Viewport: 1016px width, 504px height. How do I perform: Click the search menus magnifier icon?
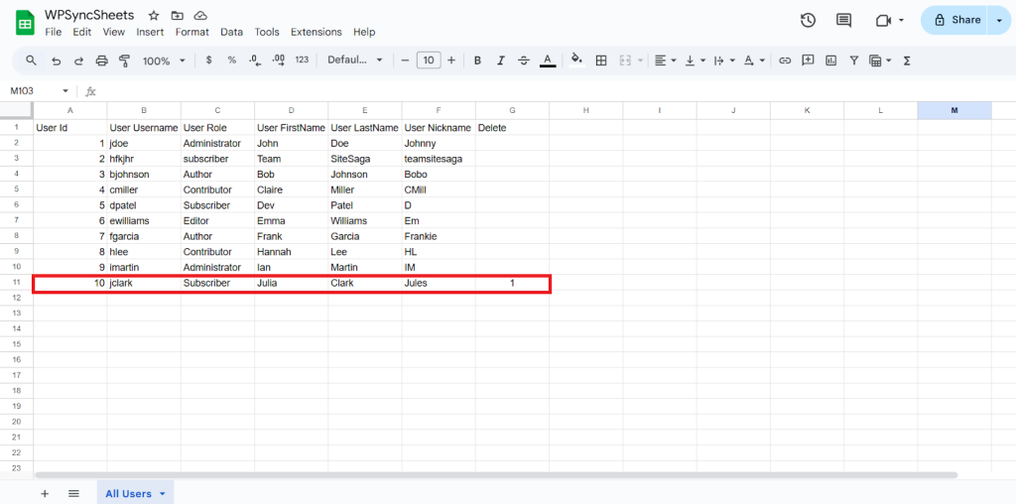[x=31, y=61]
